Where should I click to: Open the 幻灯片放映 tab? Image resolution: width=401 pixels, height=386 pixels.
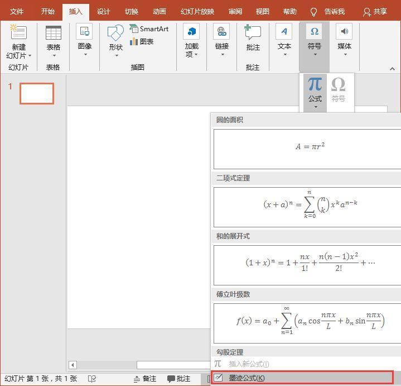pos(197,12)
